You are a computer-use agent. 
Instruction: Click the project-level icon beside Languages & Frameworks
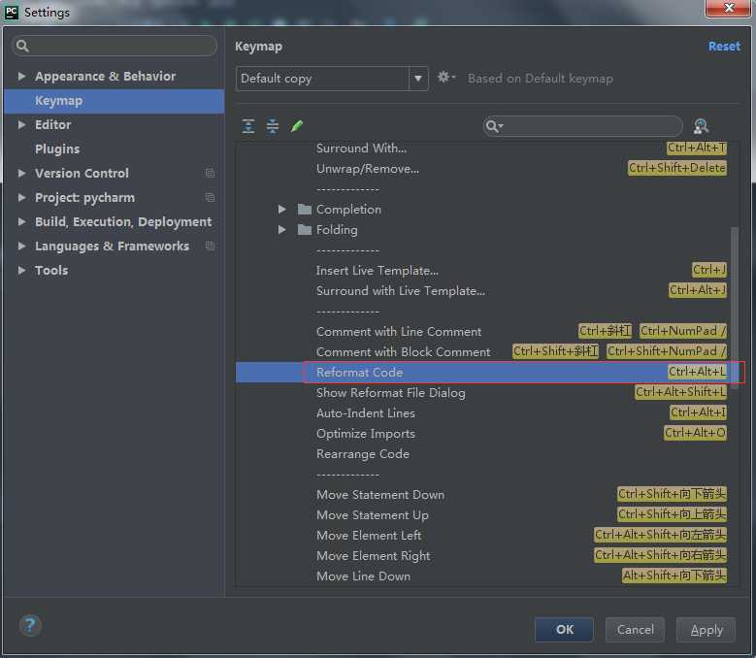pos(210,246)
